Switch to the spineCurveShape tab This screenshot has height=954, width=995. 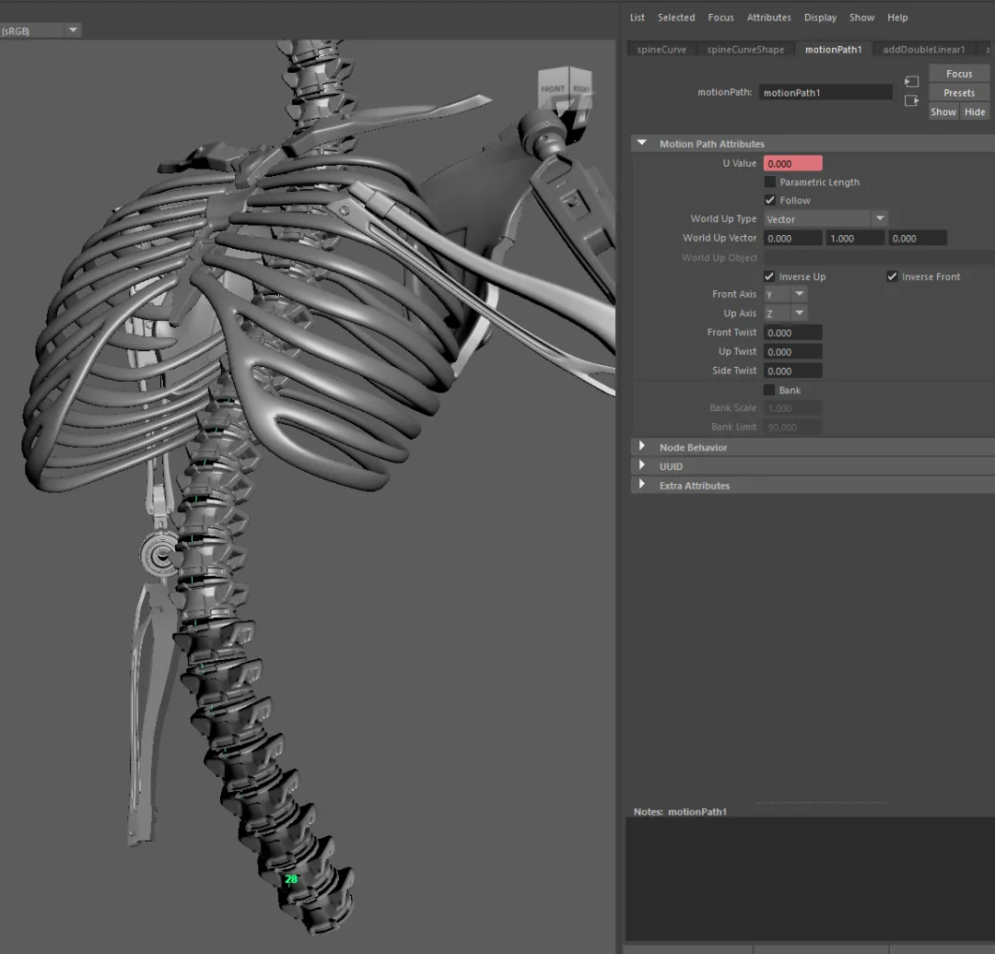coord(745,50)
